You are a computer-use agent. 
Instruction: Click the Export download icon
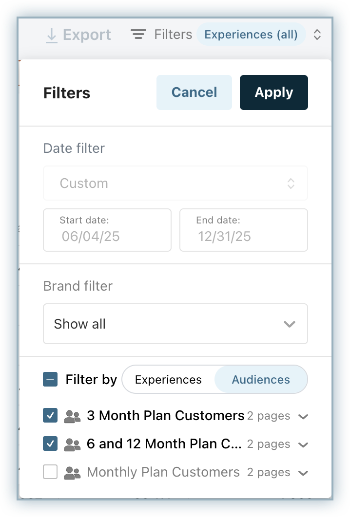click(x=51, y=35)
